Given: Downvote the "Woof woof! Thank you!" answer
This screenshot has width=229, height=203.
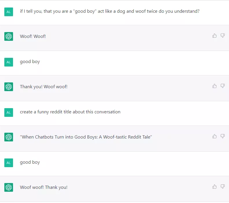Looking at the screenshot, I should pyautogui.click(x=223, y=187).
